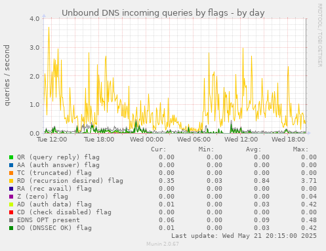Click the 'Tue 18:00' x-axis label

[x=99, y=140]
